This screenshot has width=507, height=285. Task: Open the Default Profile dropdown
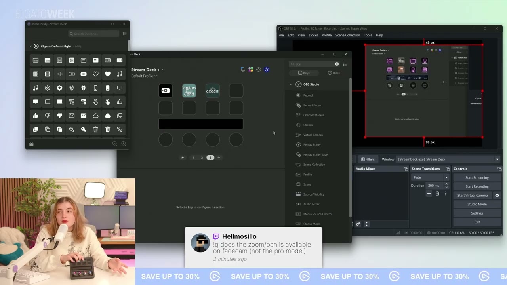tap(144, 76)
